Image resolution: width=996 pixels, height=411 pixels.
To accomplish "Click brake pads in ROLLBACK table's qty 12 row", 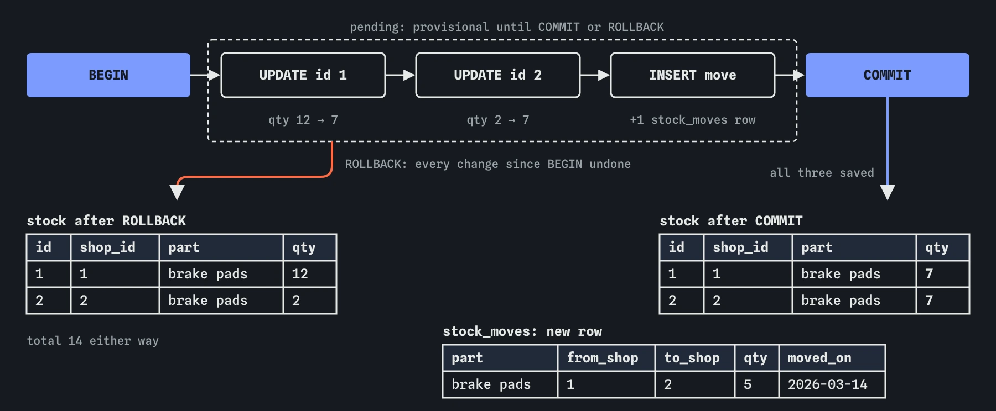I will (x=221, y=274).
